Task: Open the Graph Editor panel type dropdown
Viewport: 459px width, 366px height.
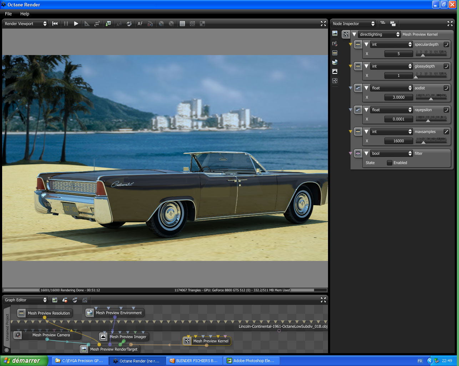Action: 25,300
